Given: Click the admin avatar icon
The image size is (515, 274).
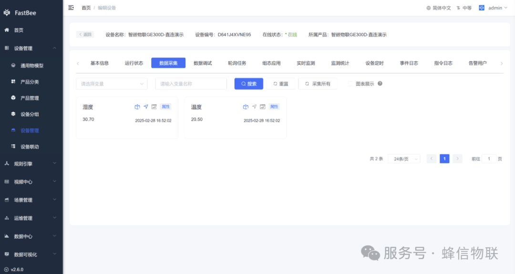Looking at the screenshot, I should pyautogui.click(x=482, y=8).
